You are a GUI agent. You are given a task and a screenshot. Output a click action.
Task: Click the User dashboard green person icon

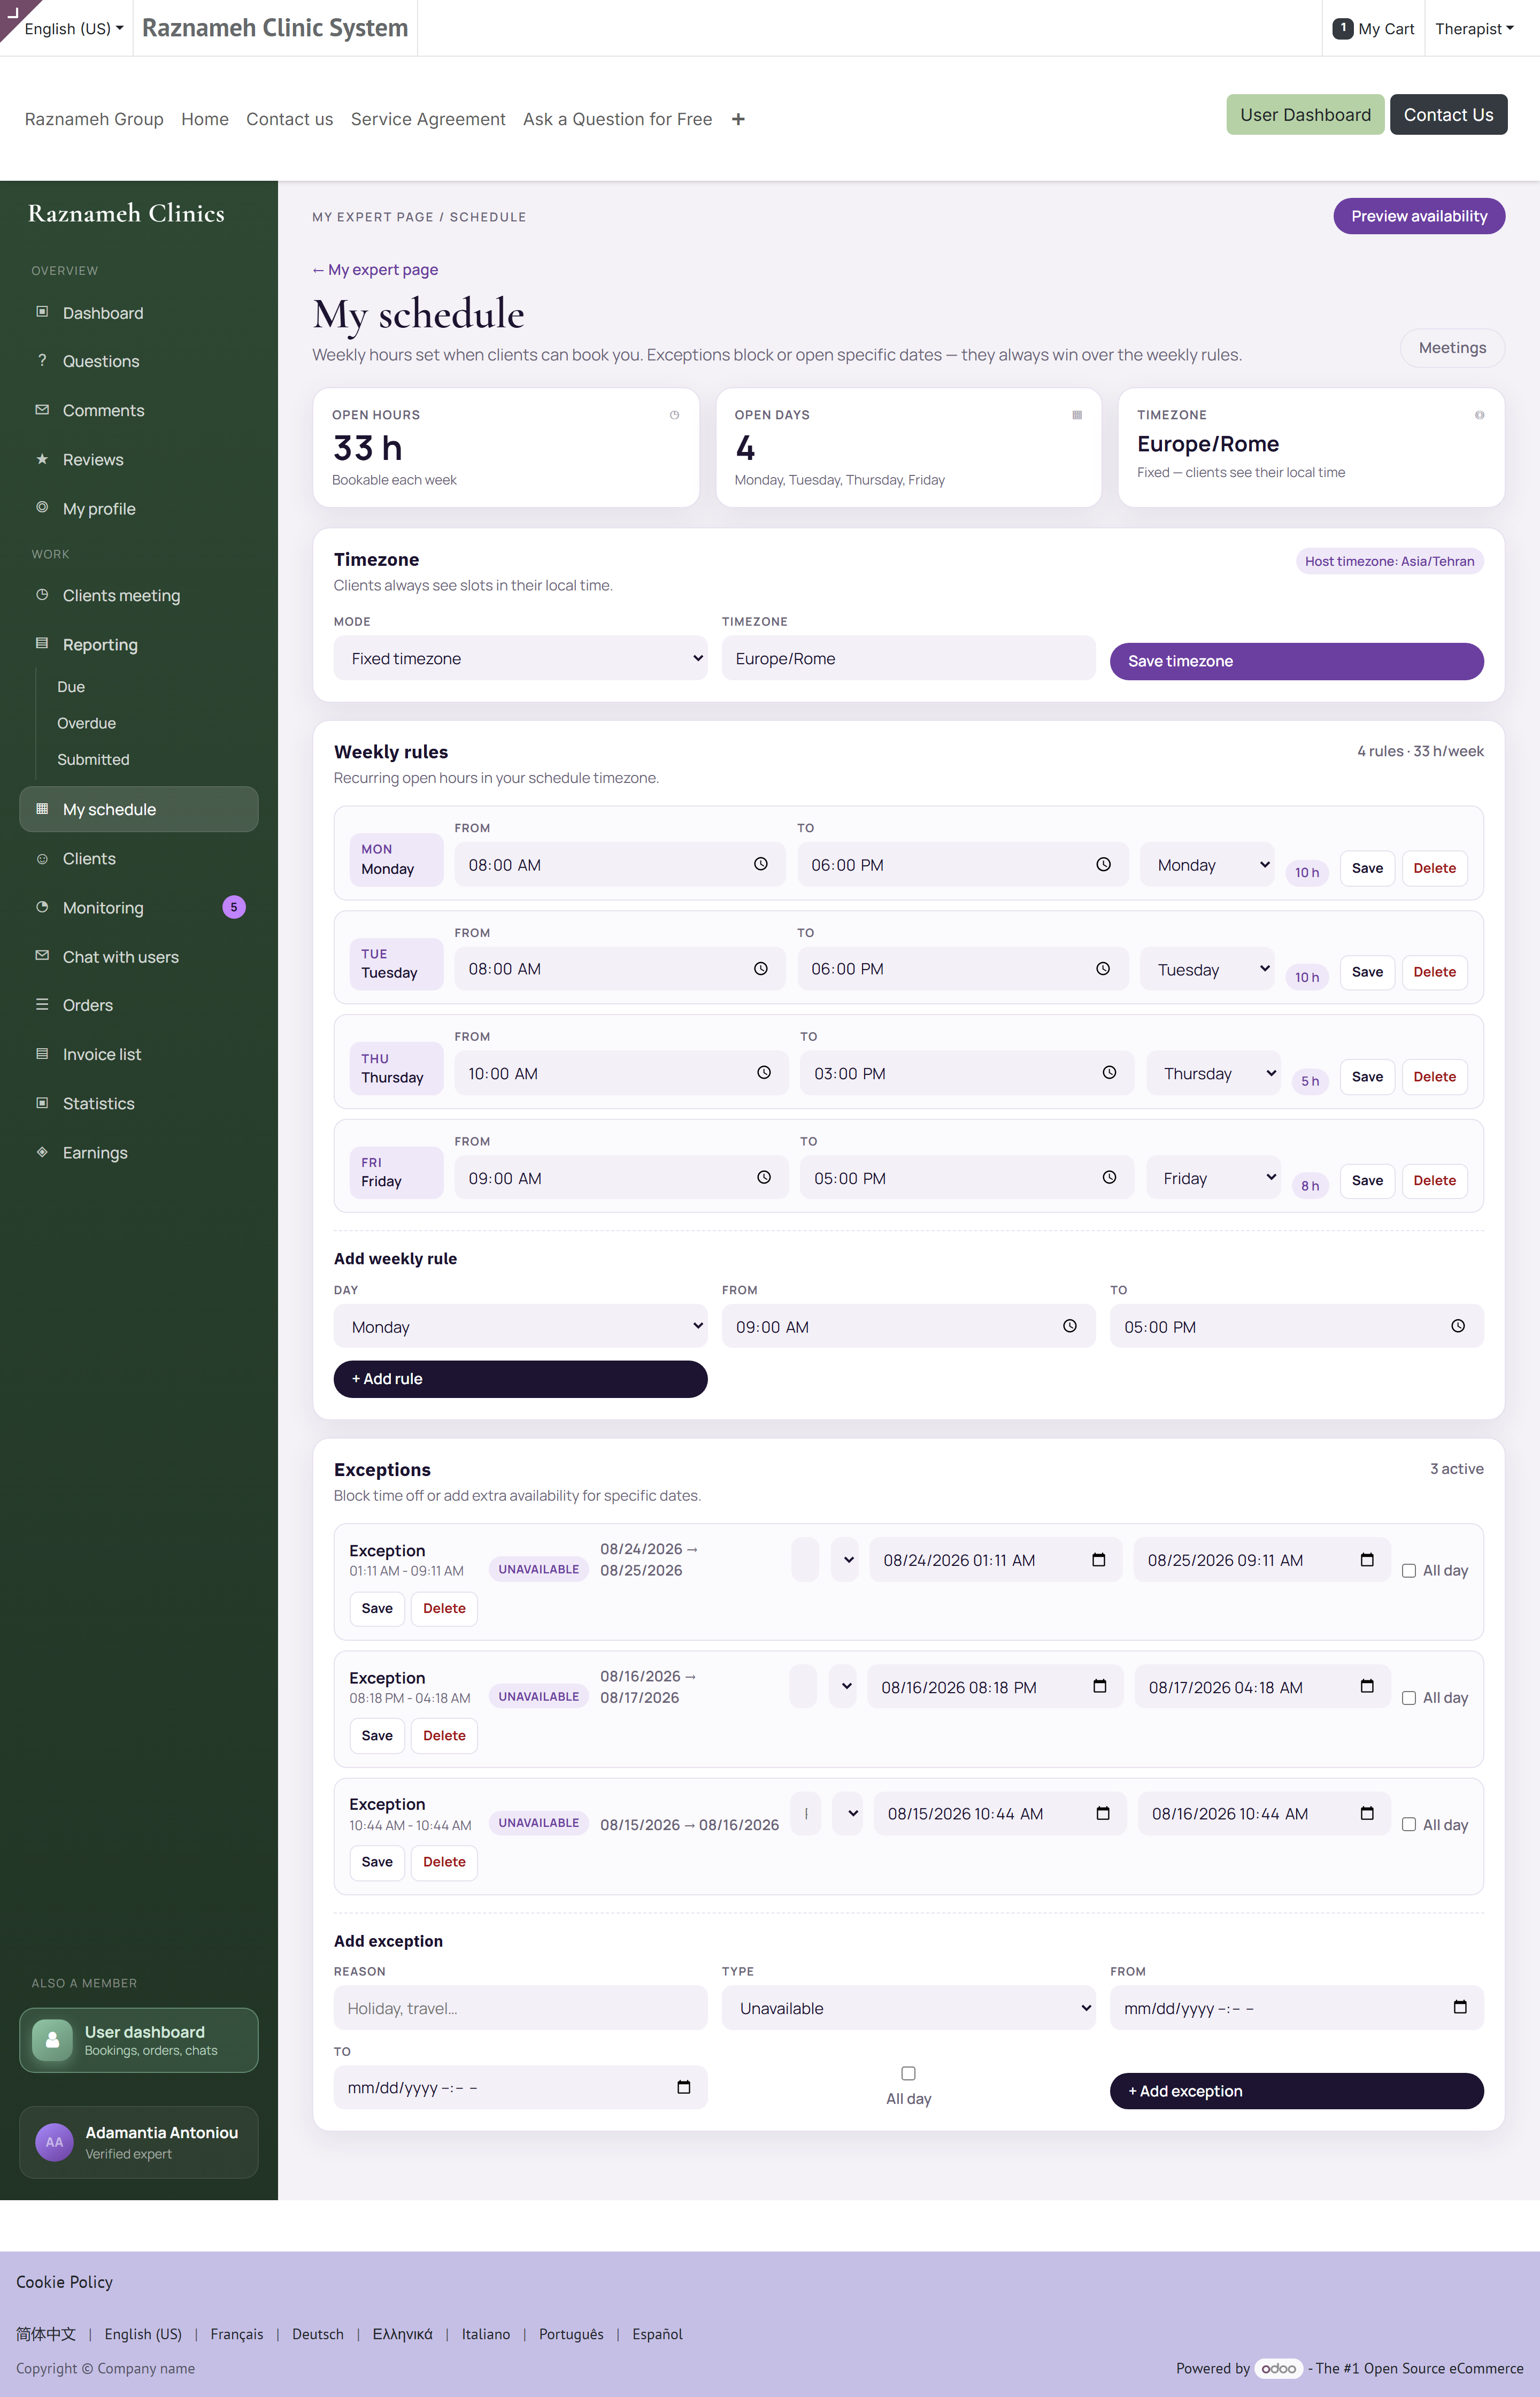click(52, 2040)
